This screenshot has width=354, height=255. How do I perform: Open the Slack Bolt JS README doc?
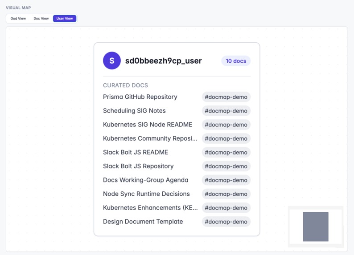136,152
